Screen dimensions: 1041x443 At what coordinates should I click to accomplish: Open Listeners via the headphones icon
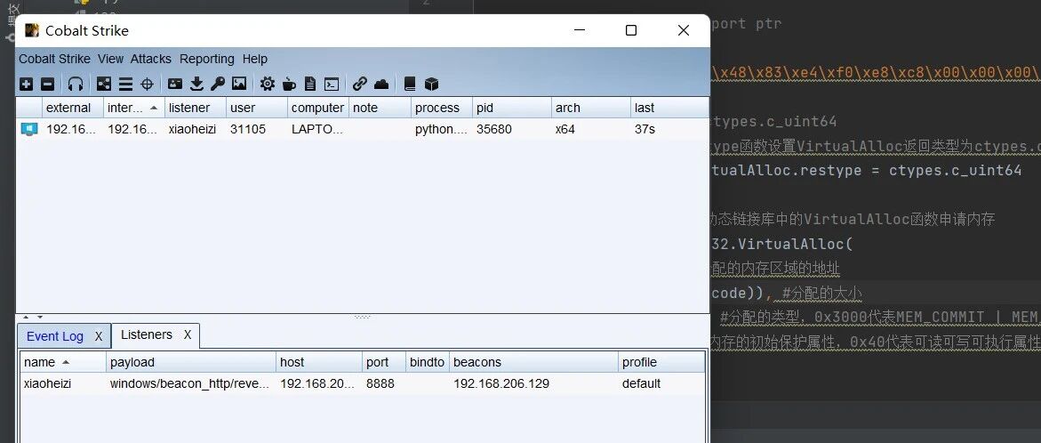point(76,84)
